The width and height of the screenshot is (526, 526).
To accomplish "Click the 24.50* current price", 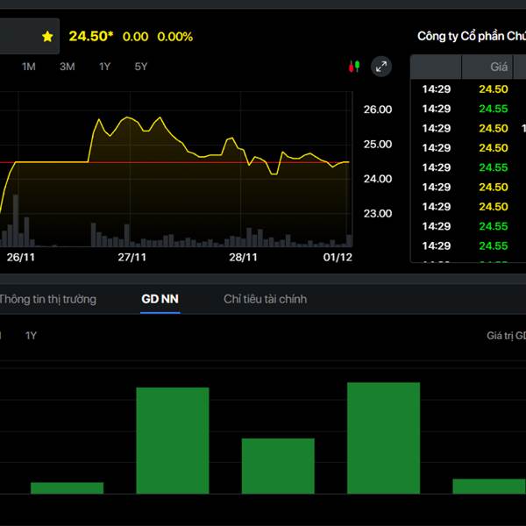I will (x=91, y=36).
